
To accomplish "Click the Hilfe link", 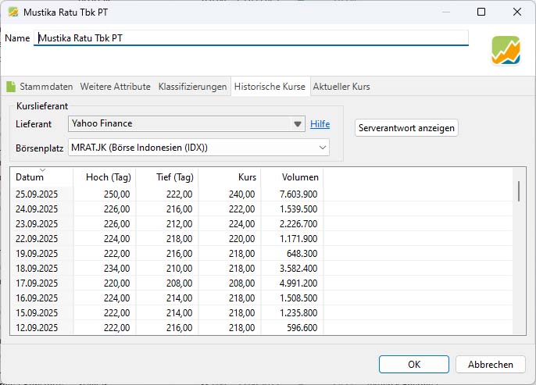I will (320, 124).
